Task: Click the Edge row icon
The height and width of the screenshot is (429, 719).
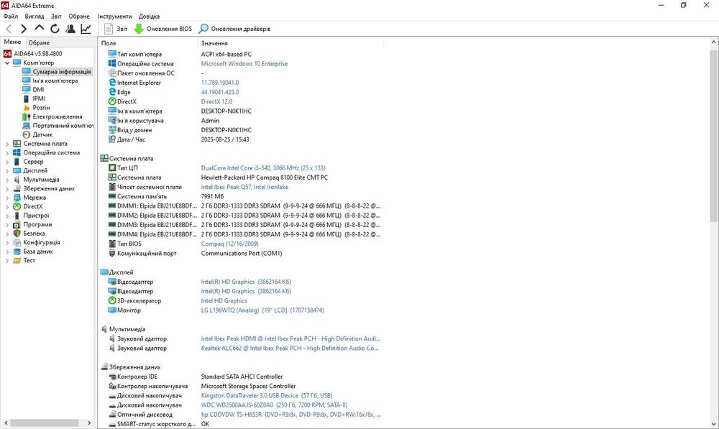Action: pyautogui.click(x=112, y=92)
